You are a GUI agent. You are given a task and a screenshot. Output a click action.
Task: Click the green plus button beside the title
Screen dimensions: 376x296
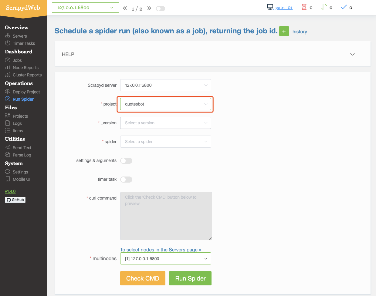click(284, 31)
